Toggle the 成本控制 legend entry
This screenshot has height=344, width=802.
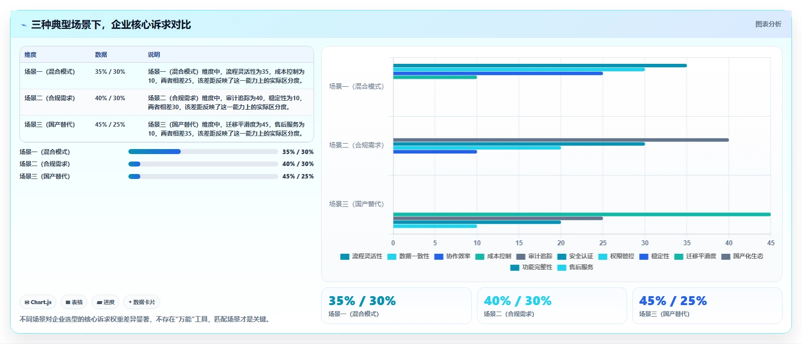click(x=493, y=256)
